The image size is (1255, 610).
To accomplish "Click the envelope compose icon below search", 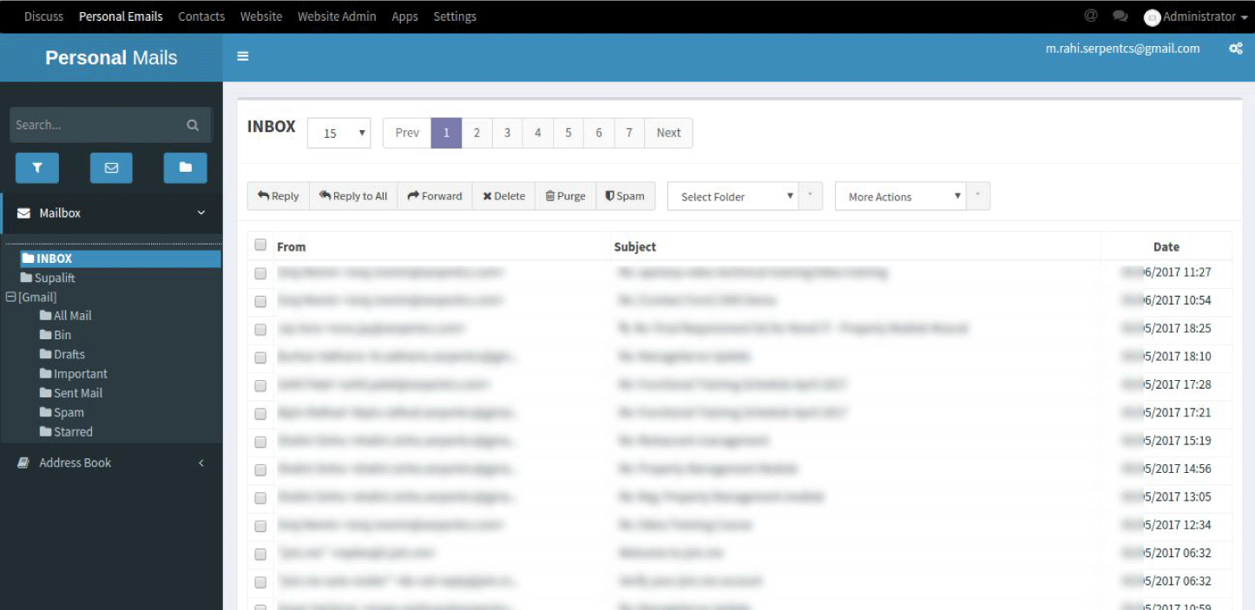I will pos(110,167).
